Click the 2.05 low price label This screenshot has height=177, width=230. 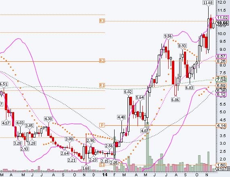coord(114,162)
